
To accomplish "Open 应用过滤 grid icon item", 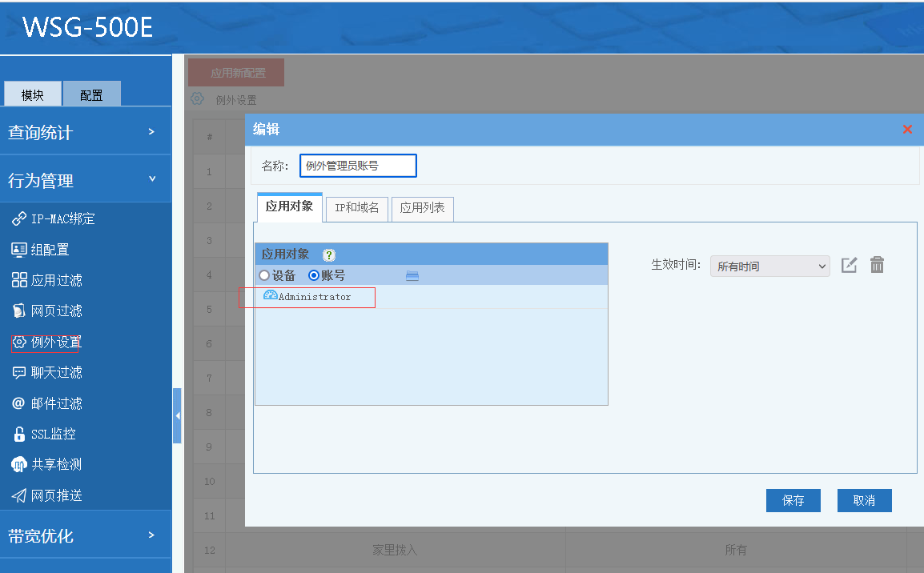I will [19, 280].
